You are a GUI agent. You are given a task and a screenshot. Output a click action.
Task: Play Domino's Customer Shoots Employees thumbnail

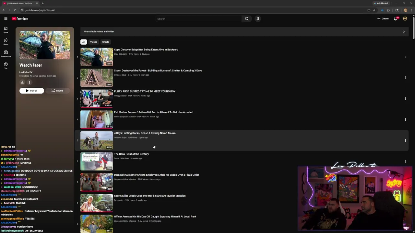pyautogui.click(x=97, y=182)
